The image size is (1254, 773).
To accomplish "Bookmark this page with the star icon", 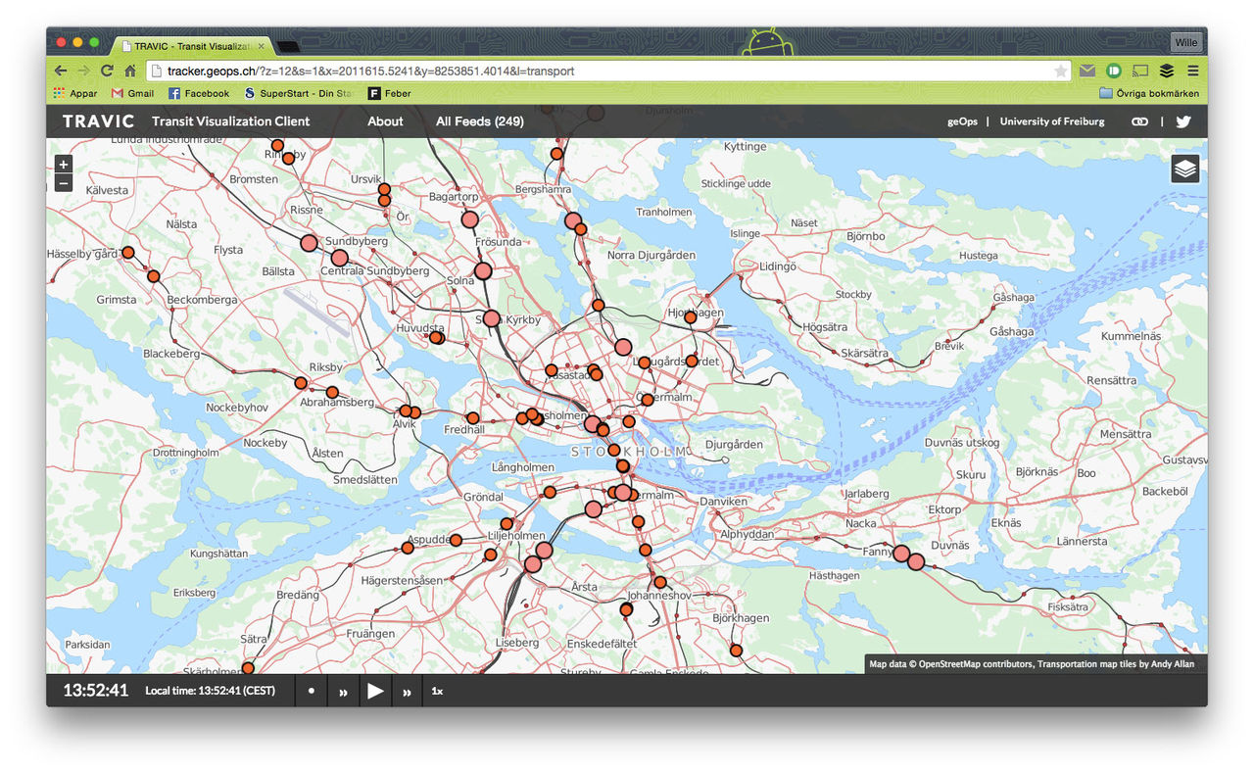I will 1060,72.
